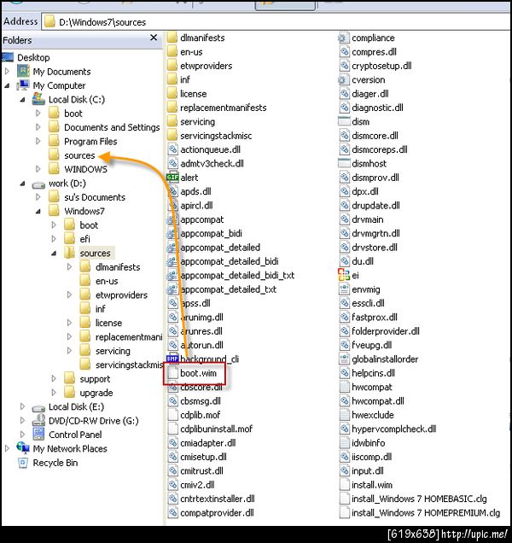The image size is (512, 543).
Task: Select folderprovider.dll file
Action: tap(386, 331)
